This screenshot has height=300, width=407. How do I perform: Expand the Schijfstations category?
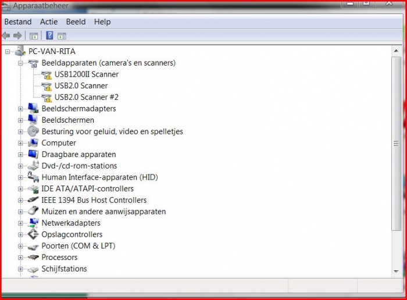(x=20, y=269)
